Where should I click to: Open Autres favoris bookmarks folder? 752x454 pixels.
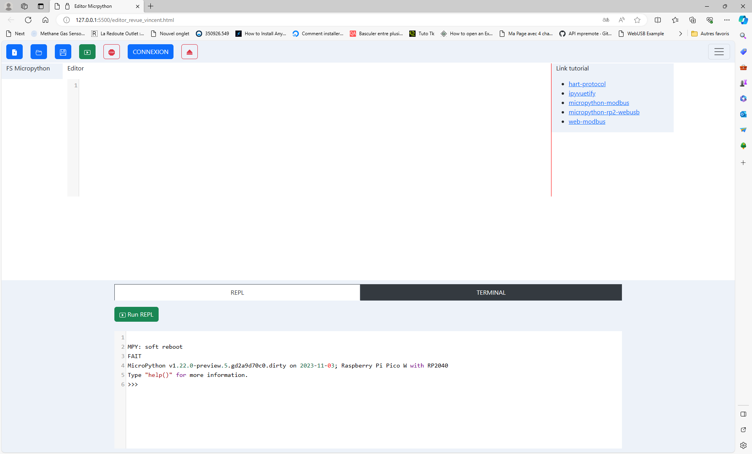coord(710,34)
